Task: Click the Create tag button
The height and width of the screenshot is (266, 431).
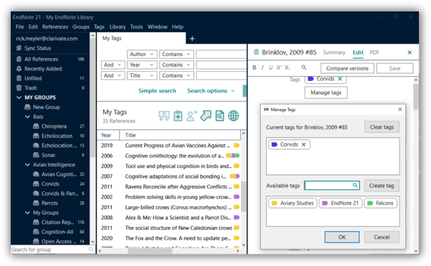Action: [x=382, y=186]
